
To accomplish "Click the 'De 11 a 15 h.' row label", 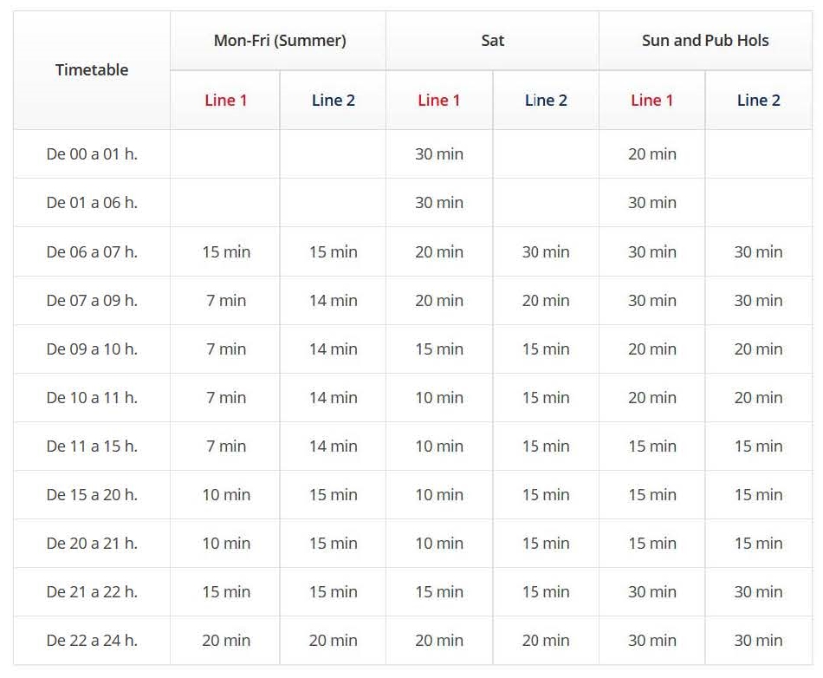I will (91, 446).
